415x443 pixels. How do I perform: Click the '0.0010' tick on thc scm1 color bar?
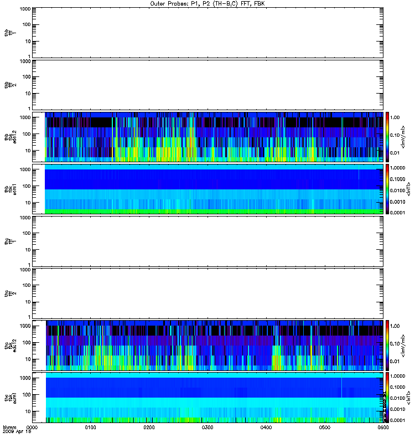(397, 409)
